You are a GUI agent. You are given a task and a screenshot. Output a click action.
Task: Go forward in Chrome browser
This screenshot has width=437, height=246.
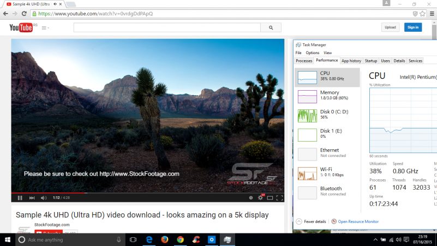coord(15,14)
